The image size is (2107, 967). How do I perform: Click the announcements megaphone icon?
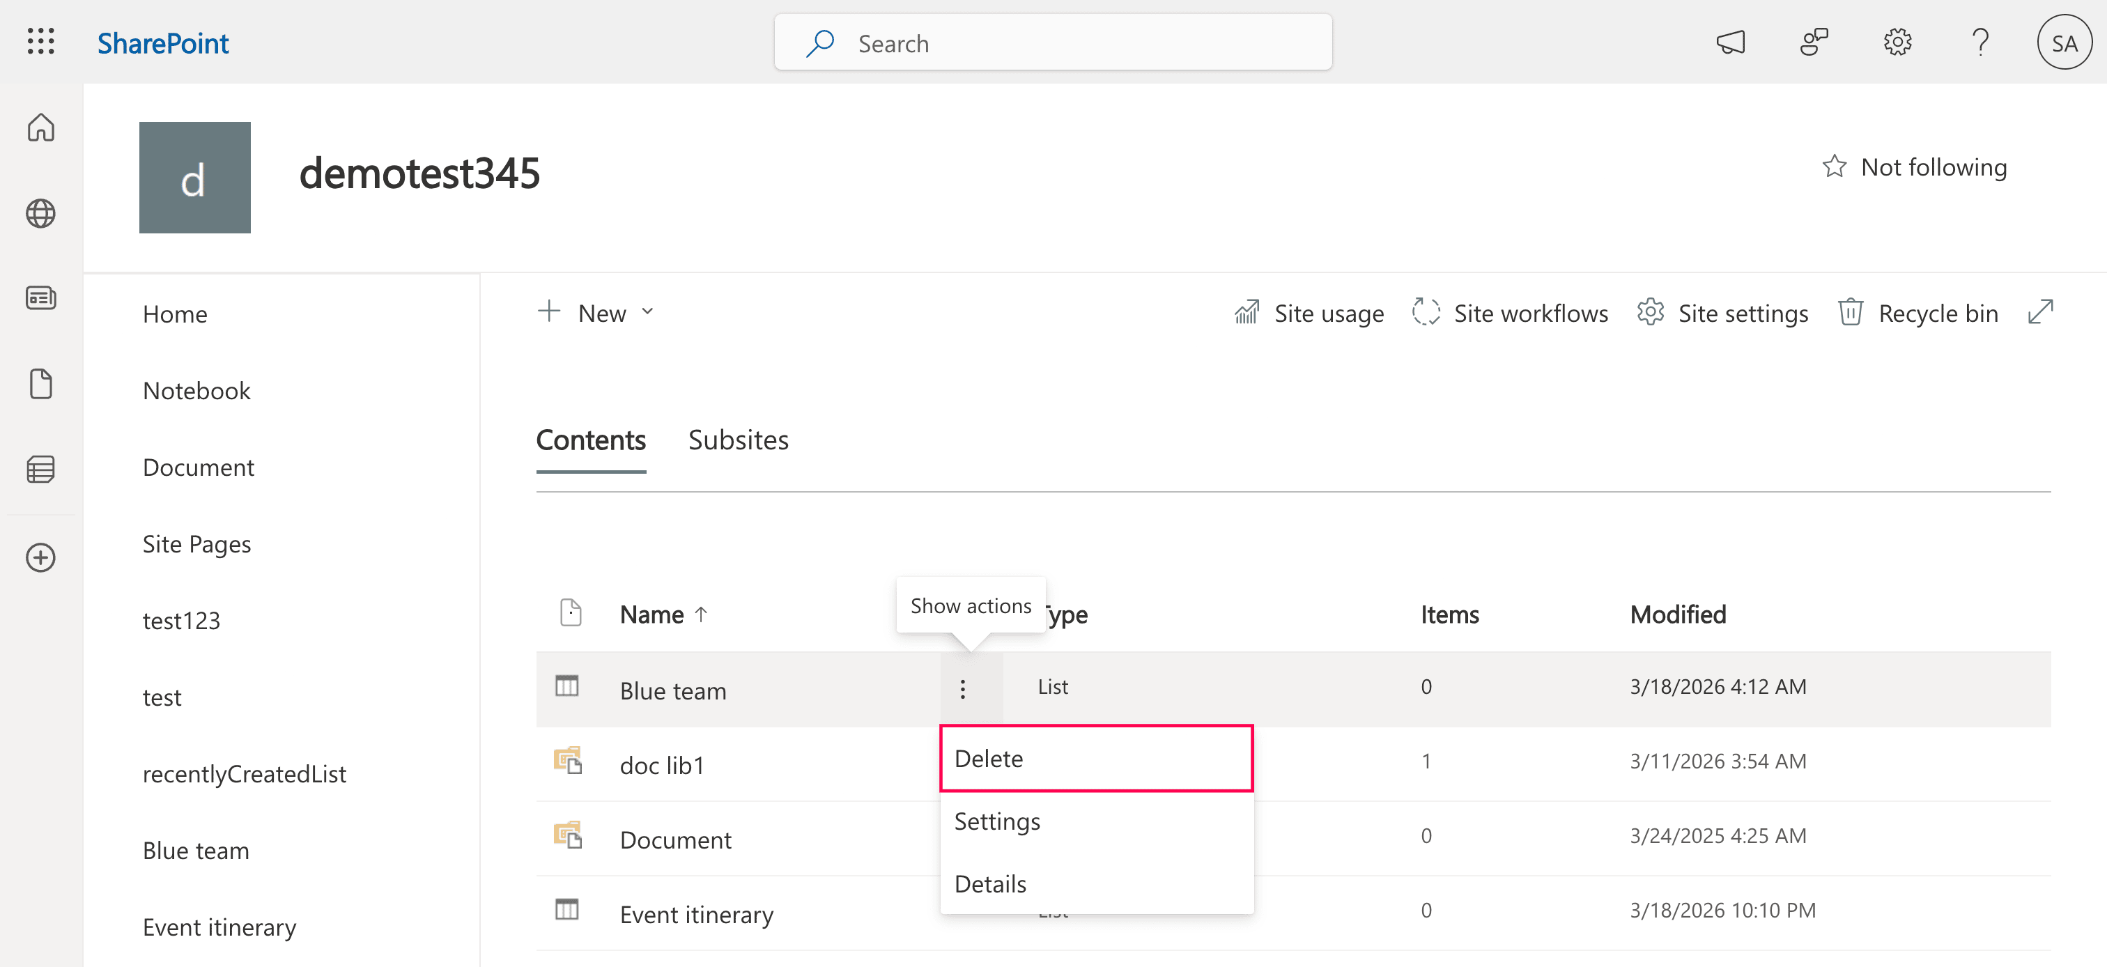1732,42
